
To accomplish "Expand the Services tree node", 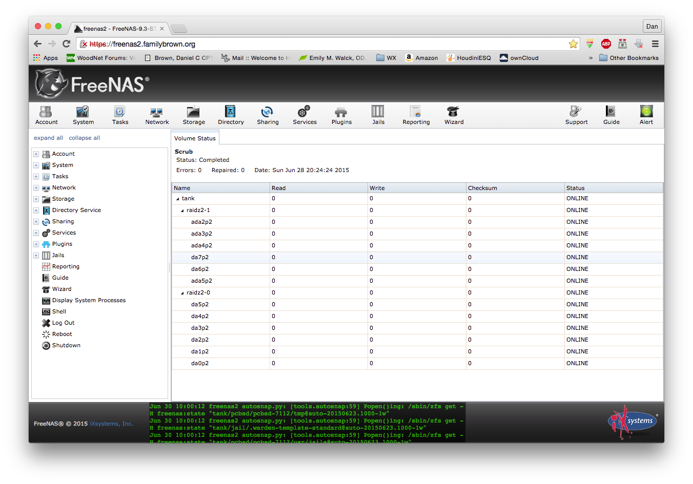I will (x=36, y=233).
